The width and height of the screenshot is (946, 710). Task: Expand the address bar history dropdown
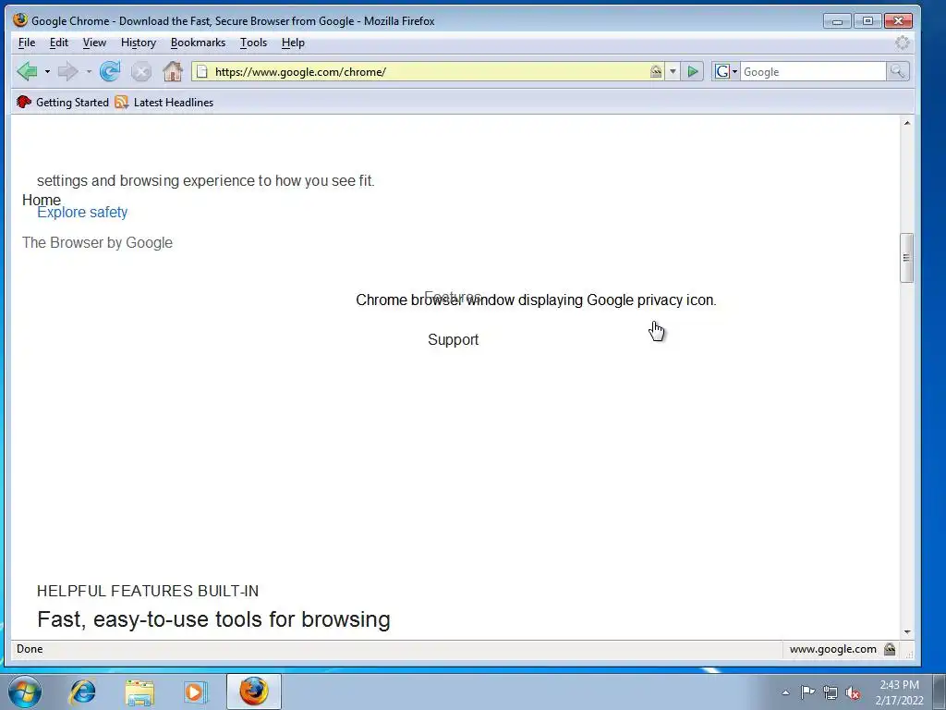673,72
